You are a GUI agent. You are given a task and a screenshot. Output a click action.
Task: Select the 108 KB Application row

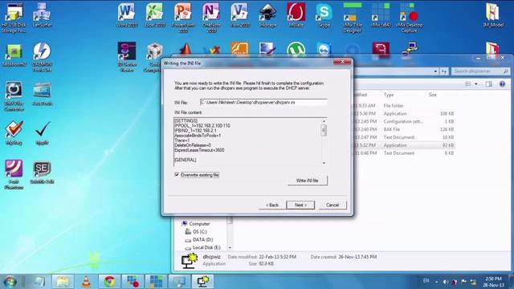click(404, 114)
